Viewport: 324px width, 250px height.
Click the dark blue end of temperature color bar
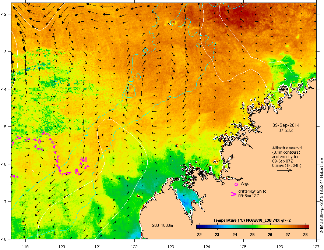pos(198,226)
